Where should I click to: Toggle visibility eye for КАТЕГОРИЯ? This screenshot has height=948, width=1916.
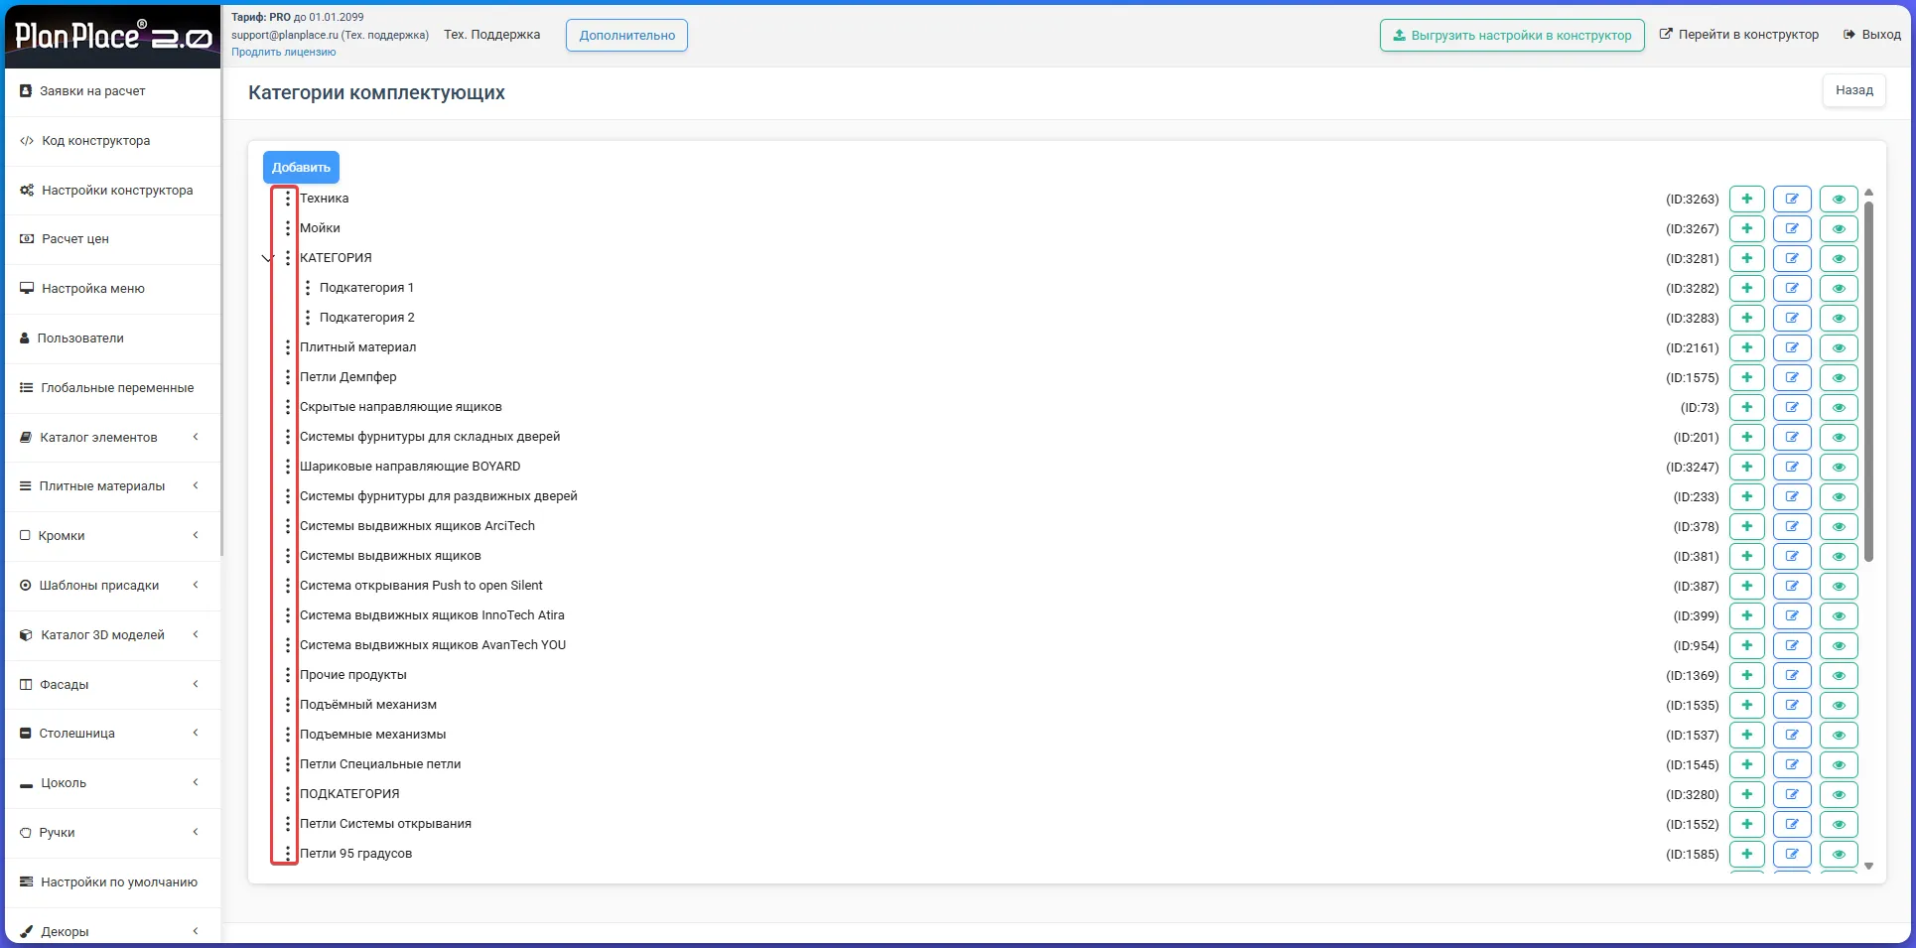(1839, 258)
